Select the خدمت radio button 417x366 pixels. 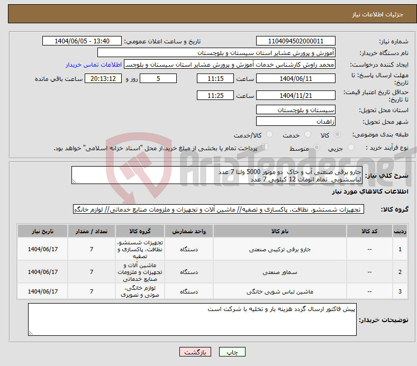(307, 134)
